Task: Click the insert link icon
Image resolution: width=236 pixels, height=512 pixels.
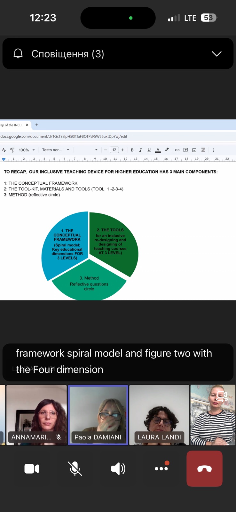Action: tap(177, 150)
